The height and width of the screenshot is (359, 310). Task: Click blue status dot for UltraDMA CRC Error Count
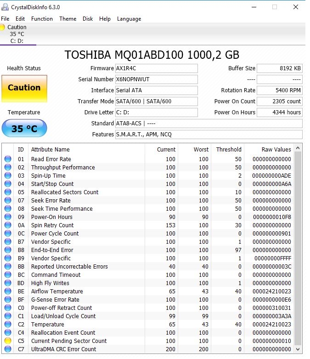tap(8, 349)
